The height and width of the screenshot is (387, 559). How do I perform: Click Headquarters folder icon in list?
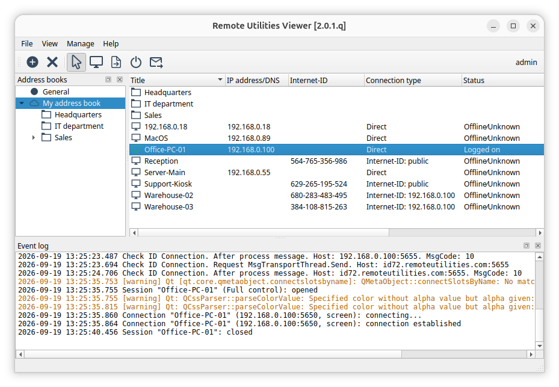[136, 92]
